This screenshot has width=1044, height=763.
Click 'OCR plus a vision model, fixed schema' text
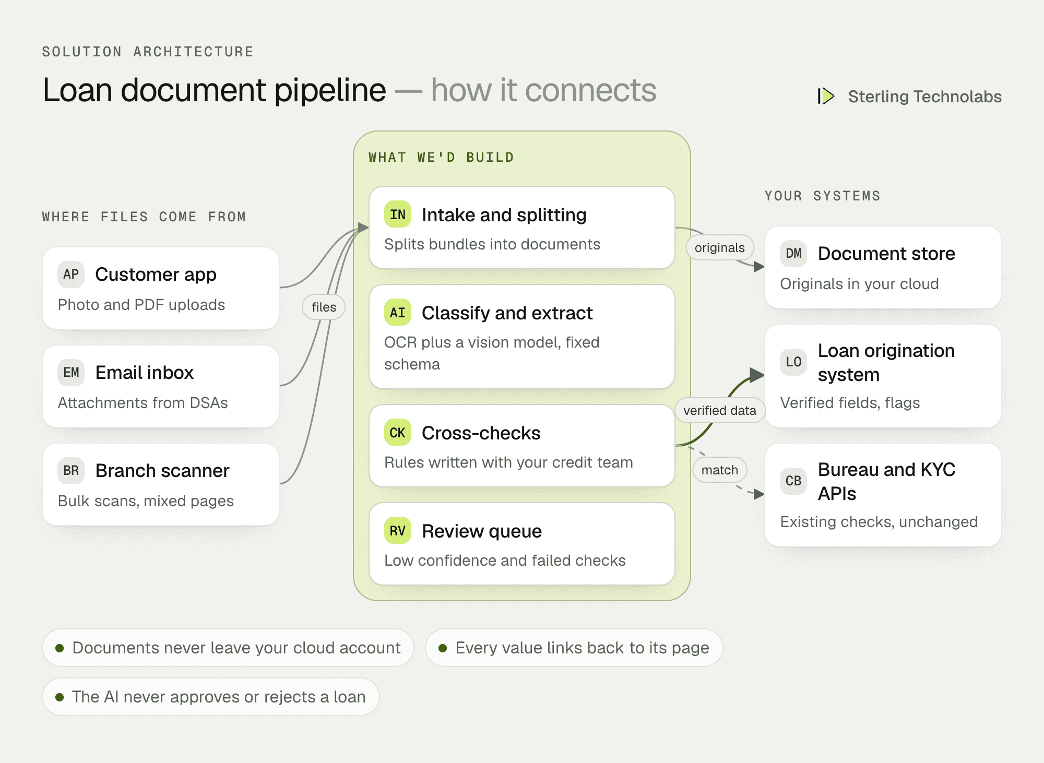492,353
